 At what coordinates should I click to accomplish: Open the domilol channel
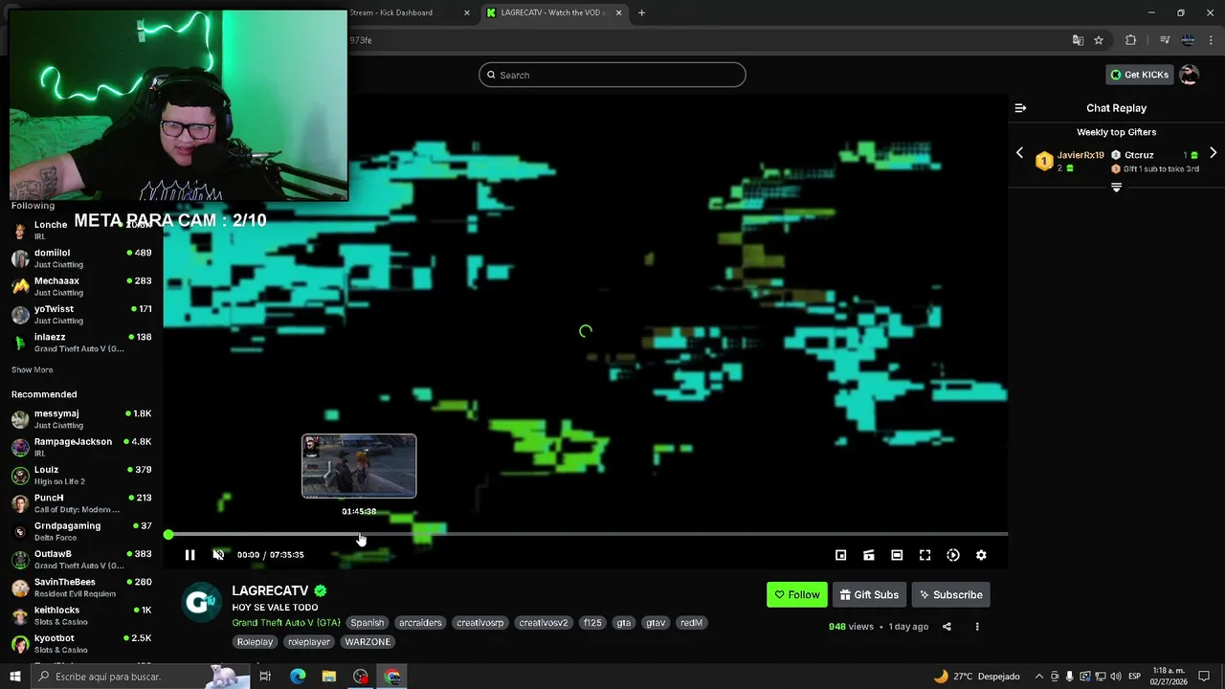81,258
